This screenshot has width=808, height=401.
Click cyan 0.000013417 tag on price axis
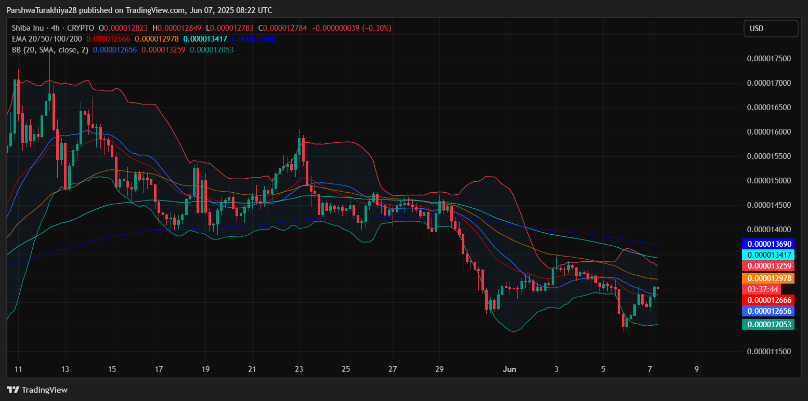769,255
